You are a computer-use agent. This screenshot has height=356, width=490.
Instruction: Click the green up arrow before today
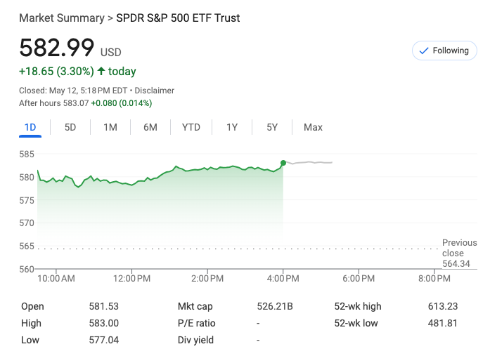[x=101, y=71]
